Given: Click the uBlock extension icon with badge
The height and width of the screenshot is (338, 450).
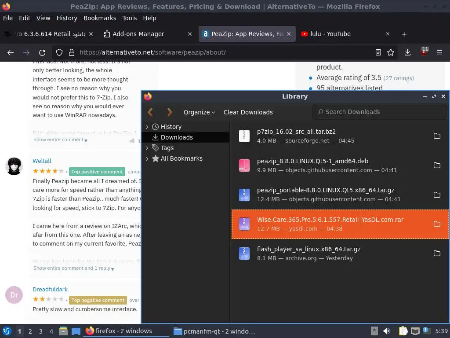Looking at the screenshot, I should 424,52.
